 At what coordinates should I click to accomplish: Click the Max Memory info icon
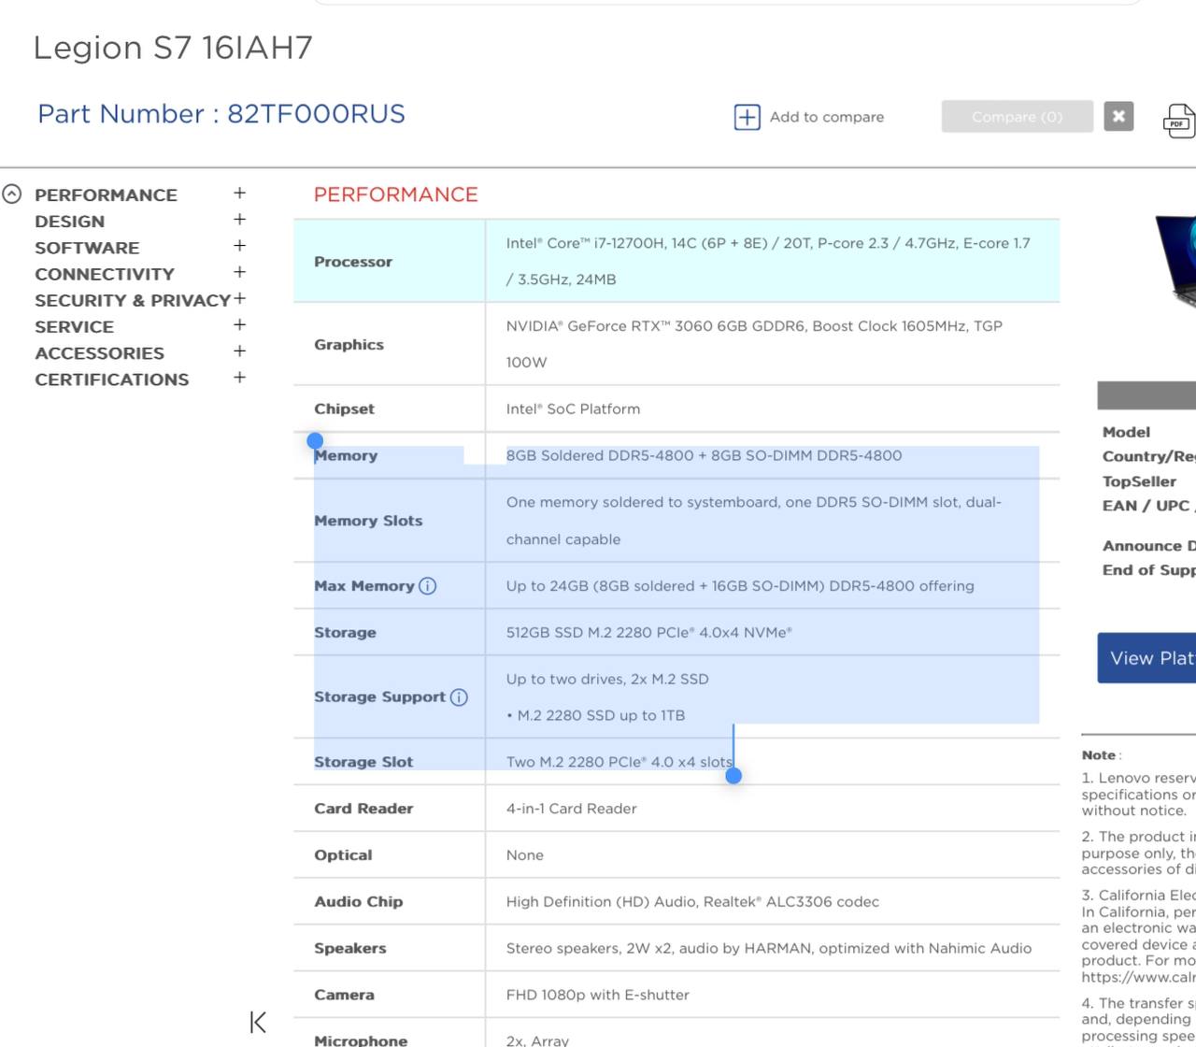click(428, 586)
